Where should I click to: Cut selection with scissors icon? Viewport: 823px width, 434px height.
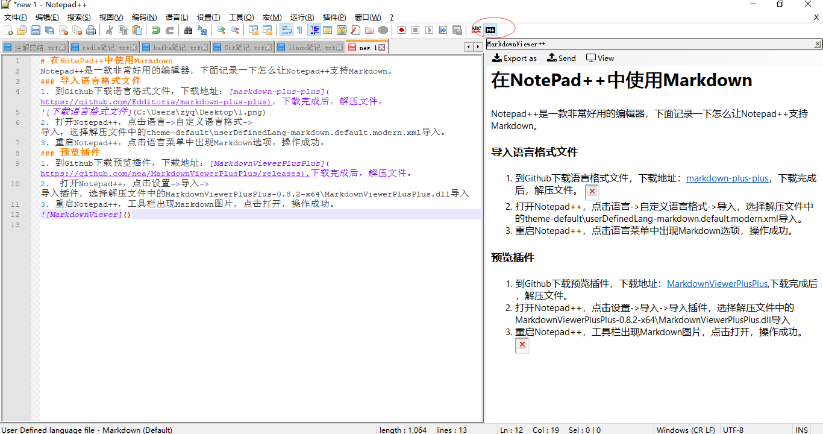110,30
